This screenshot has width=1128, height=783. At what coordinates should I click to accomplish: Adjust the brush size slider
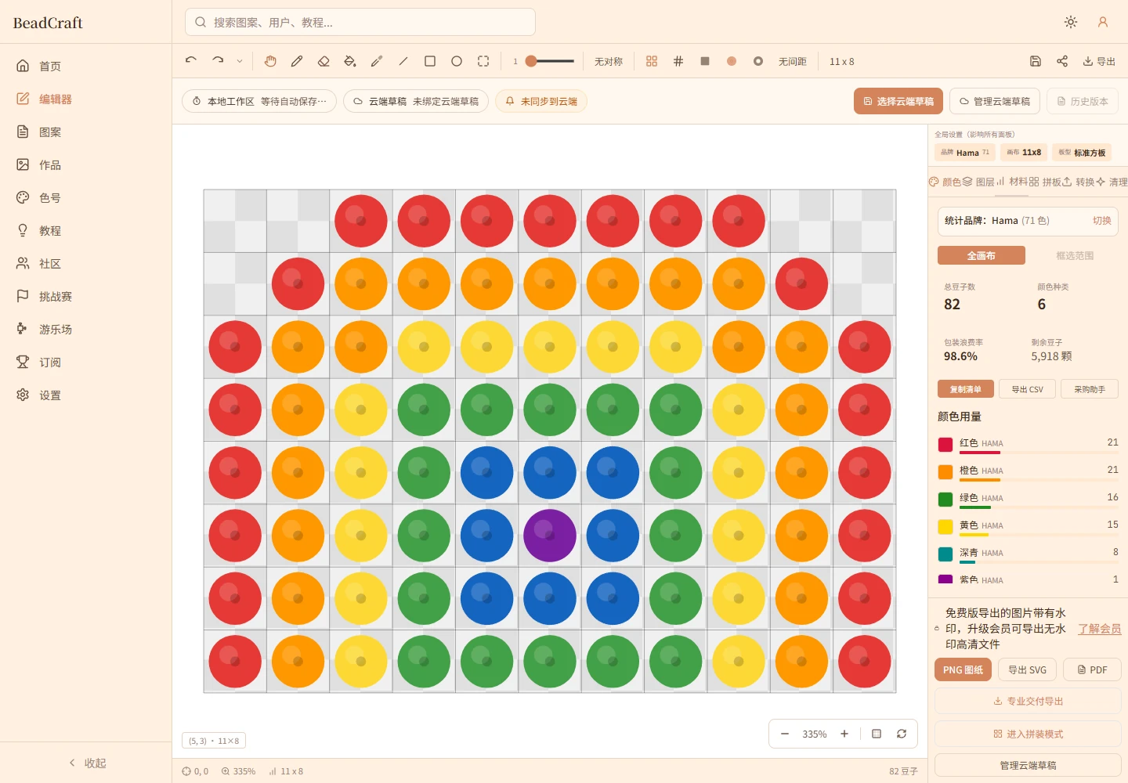549,61
